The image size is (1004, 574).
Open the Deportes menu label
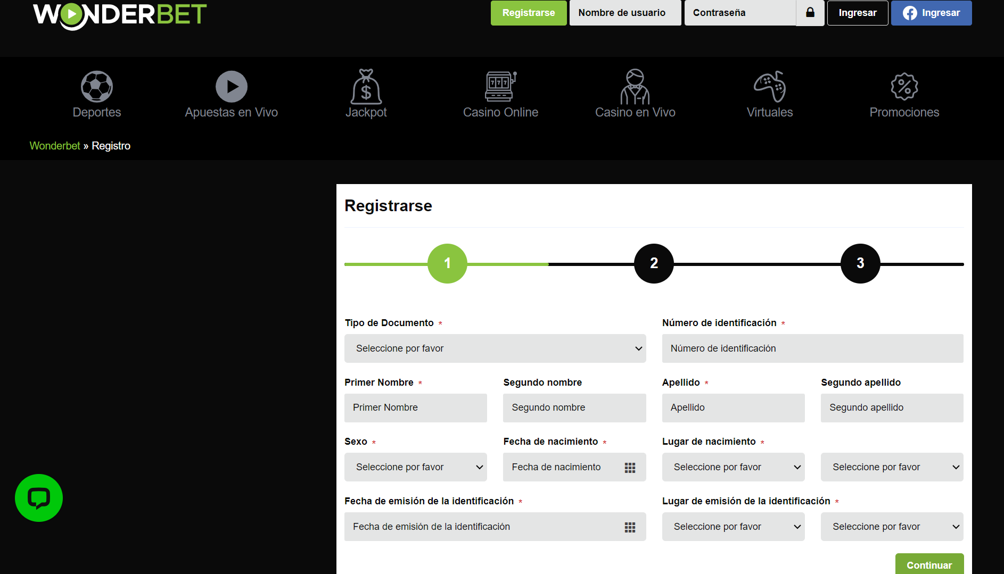[x=97, y=112]
